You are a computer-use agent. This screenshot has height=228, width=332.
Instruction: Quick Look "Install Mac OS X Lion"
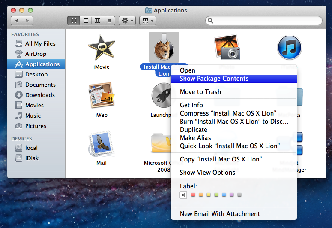coord(234,146)
